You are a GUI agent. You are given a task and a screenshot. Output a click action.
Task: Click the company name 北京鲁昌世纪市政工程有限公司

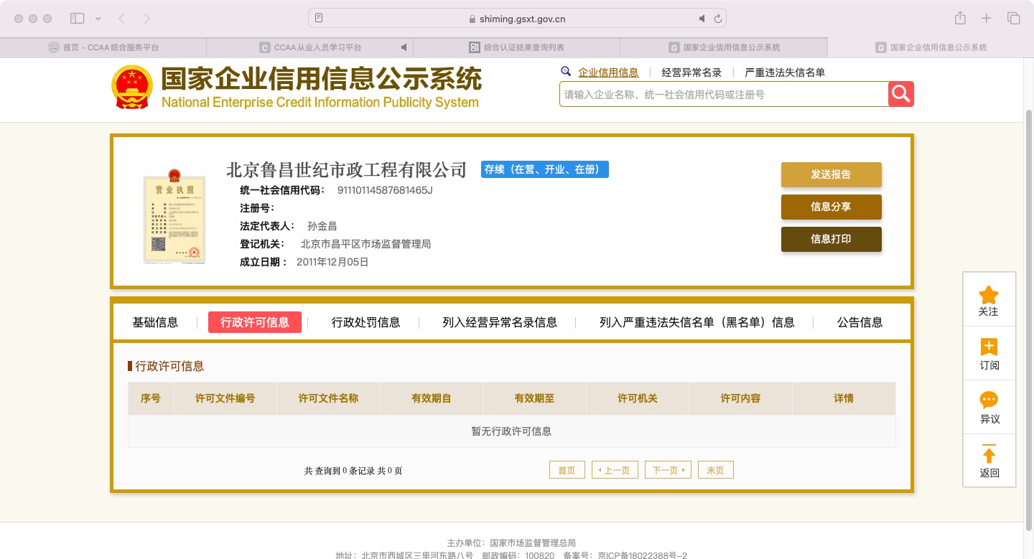pyautogui.click(x=346, y=170)
